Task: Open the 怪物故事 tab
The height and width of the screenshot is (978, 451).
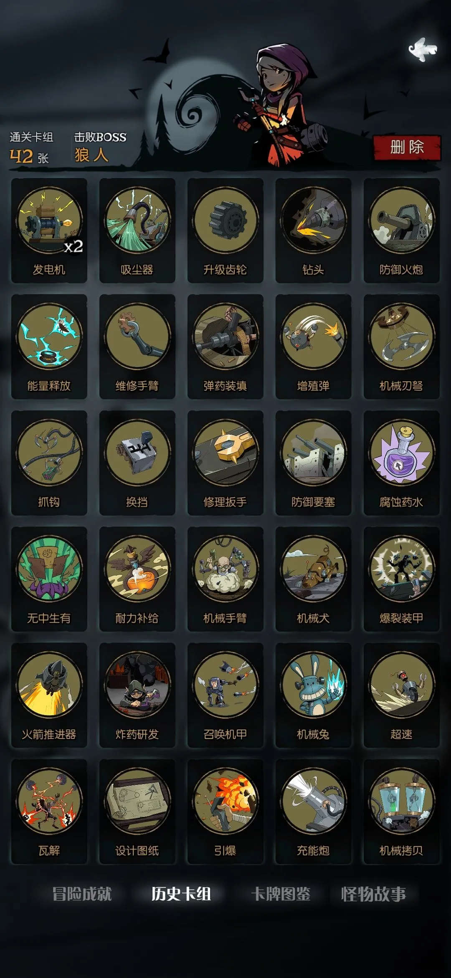Action: [373, 894]
